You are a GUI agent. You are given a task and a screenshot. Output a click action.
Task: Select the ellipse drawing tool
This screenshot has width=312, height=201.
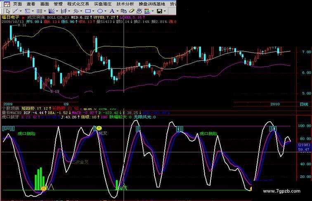[x=100, y=11]
